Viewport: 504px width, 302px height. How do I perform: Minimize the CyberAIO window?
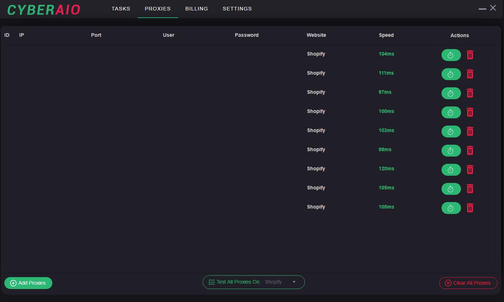pos(482,9)
